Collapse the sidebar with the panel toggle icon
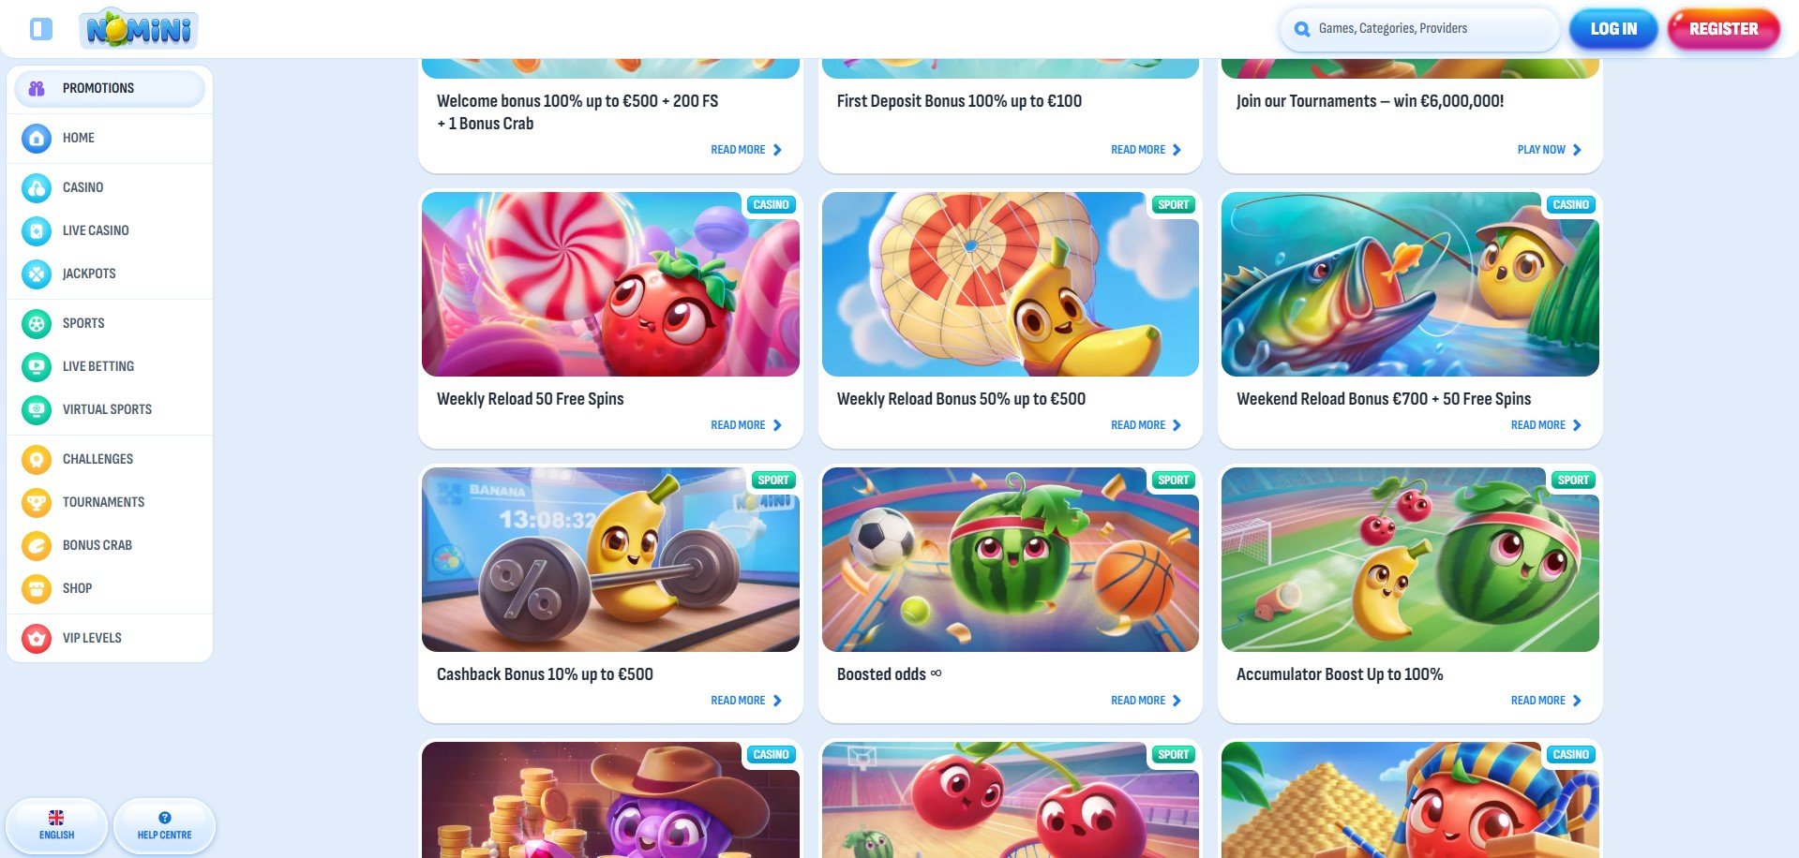 coord(40,29)
